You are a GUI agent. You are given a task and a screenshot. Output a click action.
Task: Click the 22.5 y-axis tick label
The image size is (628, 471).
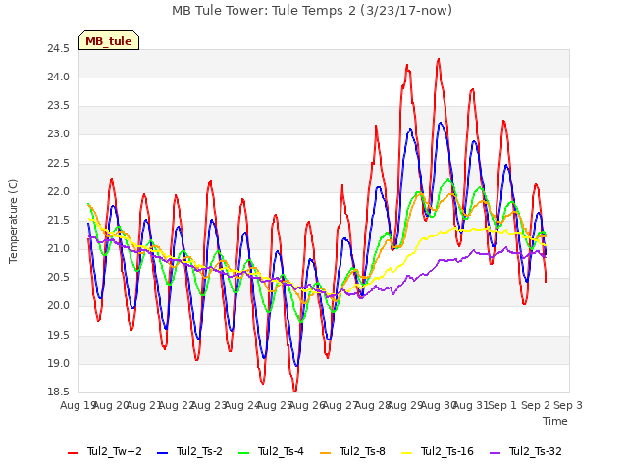tap(59, 164)
